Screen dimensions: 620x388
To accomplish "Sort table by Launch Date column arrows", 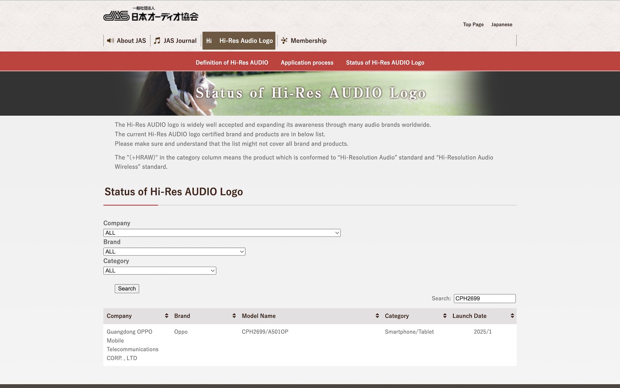I will (512, 316).
